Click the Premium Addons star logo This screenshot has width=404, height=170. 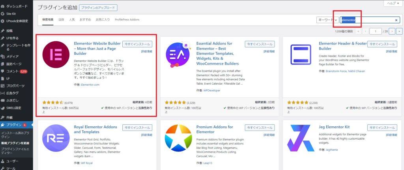pyautogui.click(x=178, y=138)
